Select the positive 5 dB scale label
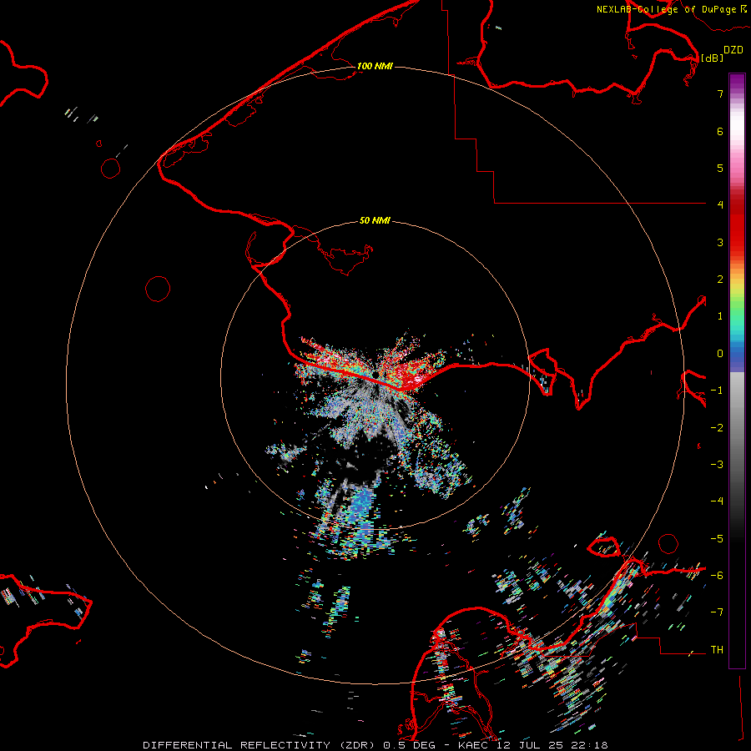751x751 pixels. (720, 168)
